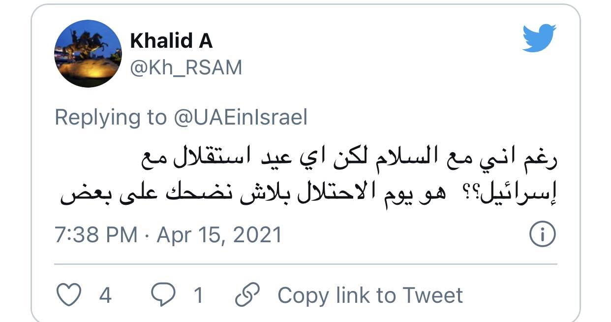Viewport: 611px width, 322px height.
Task: Click the date Apr 15, 2021
Action: pos(219,235)
